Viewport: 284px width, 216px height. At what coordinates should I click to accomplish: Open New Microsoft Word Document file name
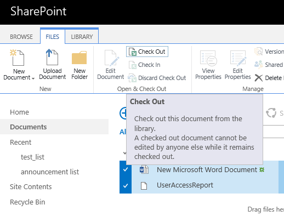coord(207,170)
